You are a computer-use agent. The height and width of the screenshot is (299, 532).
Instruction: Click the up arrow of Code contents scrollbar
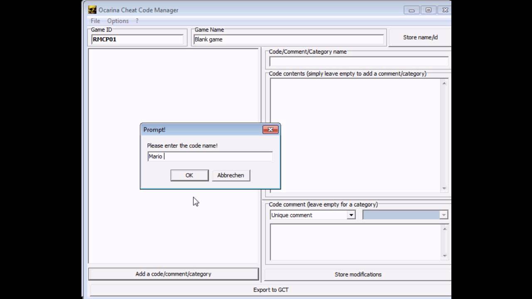coord(444,83)
